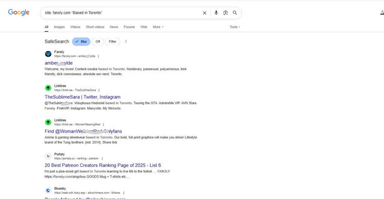Start voice search with microphone icon
This screenshot has height=199, width=384.
coord(216,13)
